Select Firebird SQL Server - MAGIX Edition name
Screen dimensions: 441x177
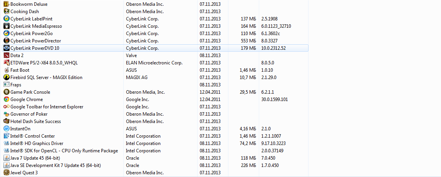click(x=46, y=78)
